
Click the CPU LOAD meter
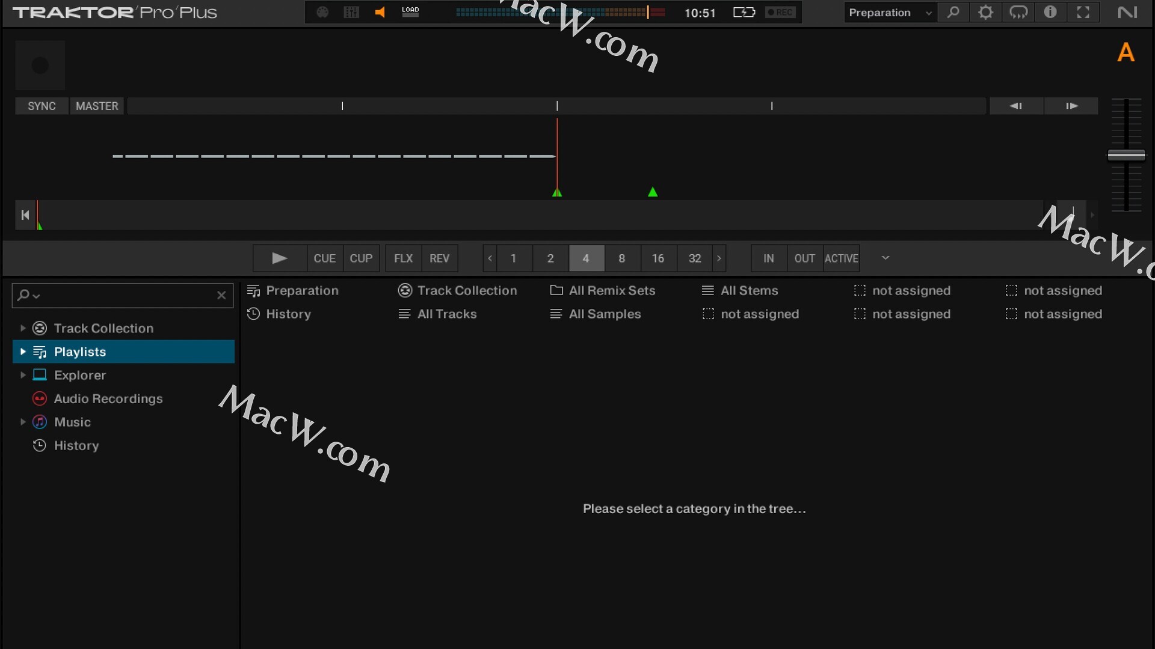pos(410,12)
